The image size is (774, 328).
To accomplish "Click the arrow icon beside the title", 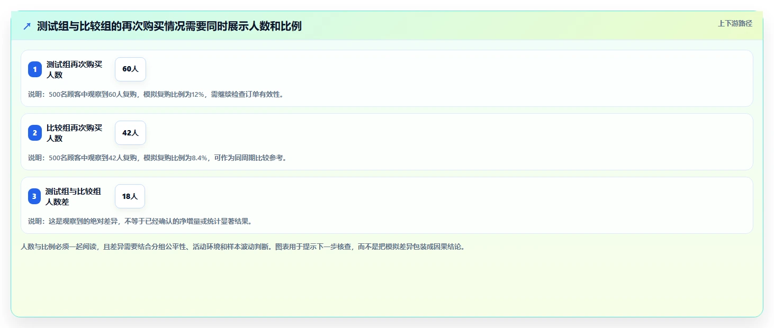I will 27,26.
